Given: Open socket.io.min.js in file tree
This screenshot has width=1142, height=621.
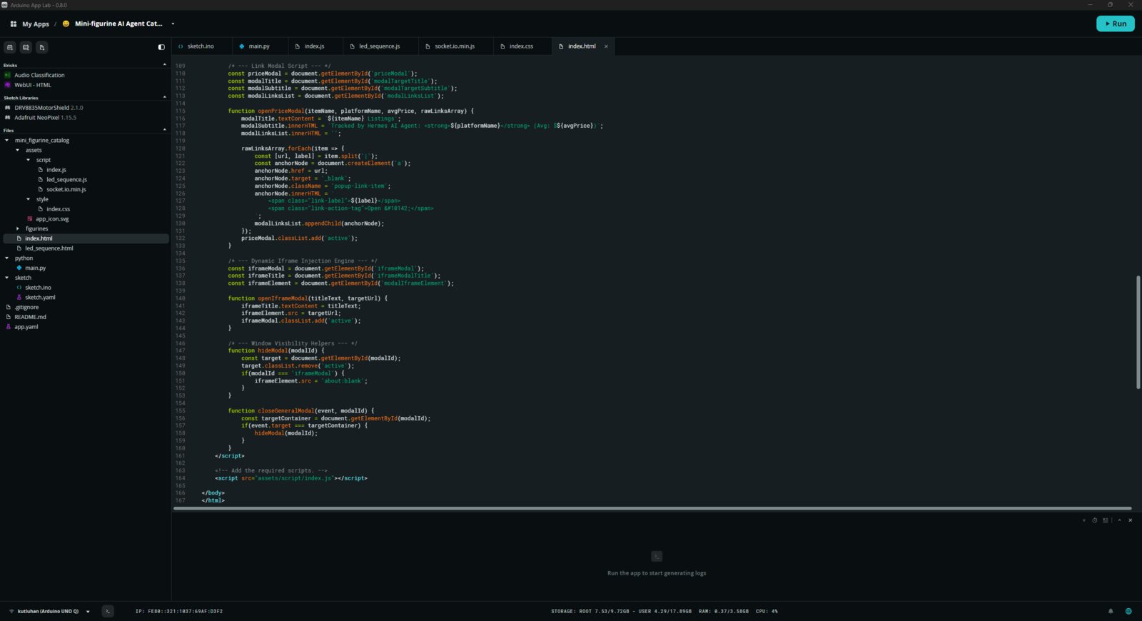Looking at the screenshot, I should pyautogui.click(x=66, y=189).
